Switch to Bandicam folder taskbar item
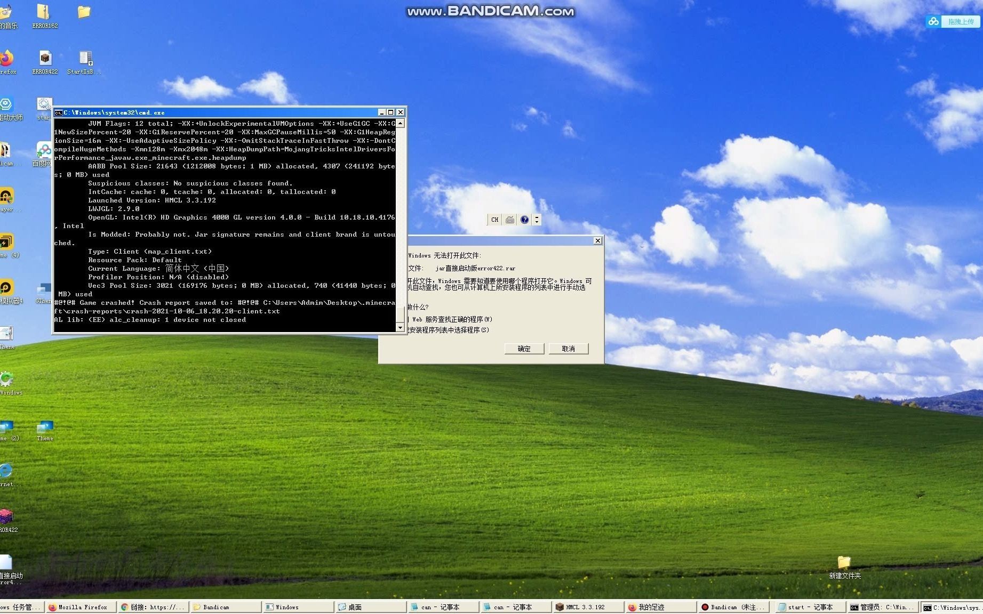Image resolution: width=983 pixels, height=614 pixels. (226, 607)
